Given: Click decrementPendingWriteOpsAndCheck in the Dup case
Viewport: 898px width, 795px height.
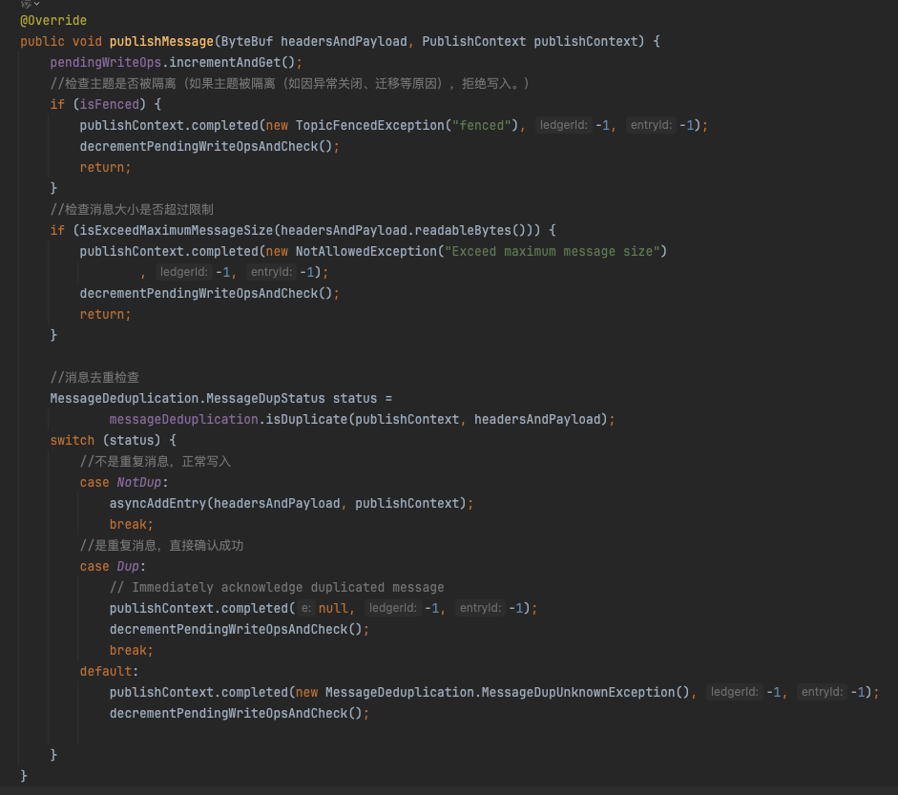Looking at the screenshot, I should click(x=236, y=630).
